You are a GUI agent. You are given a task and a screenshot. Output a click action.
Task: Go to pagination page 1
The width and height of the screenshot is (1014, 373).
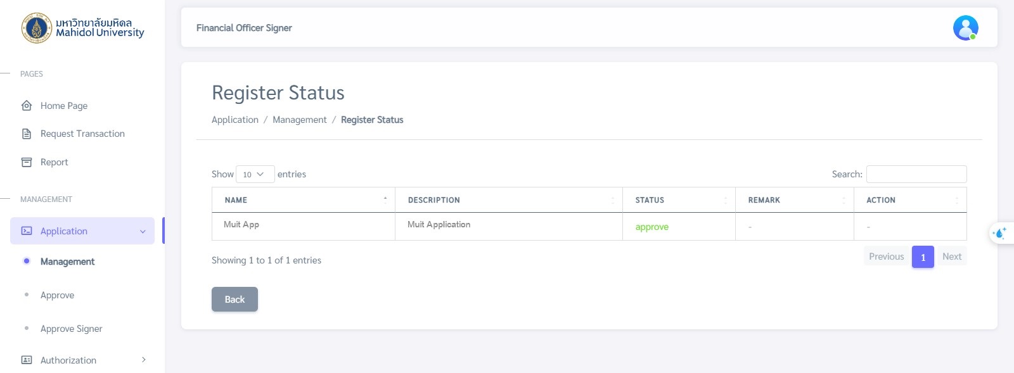click(x=923, y=257)
